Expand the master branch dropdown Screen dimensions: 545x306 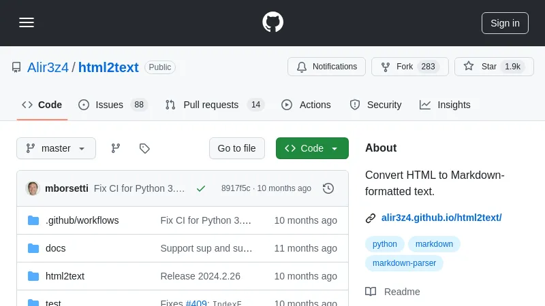[x=56, y=148]
